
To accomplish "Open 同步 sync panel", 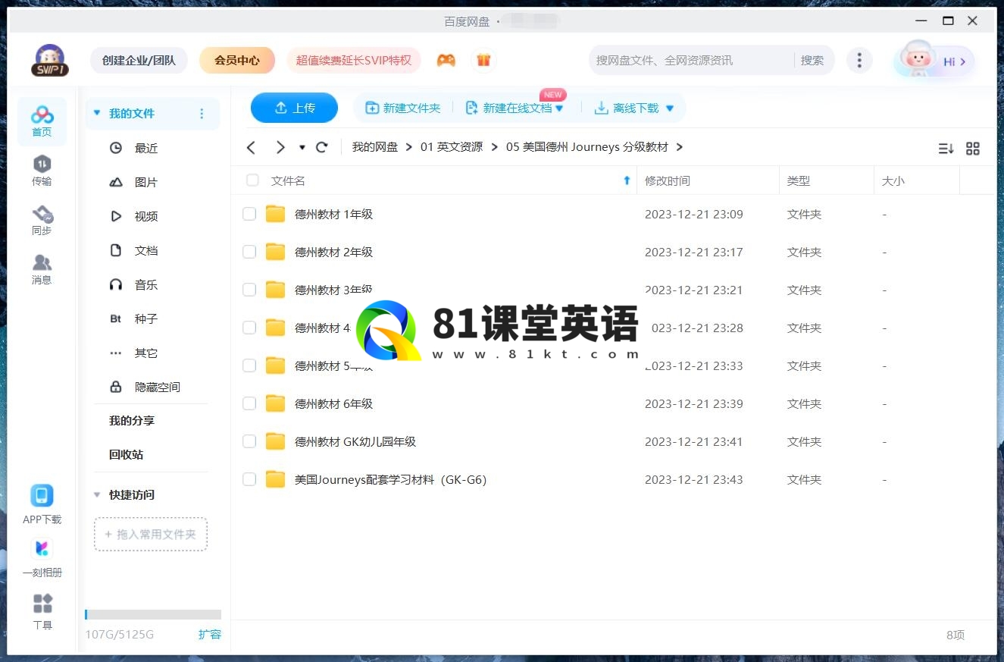I will pos(42,220).
